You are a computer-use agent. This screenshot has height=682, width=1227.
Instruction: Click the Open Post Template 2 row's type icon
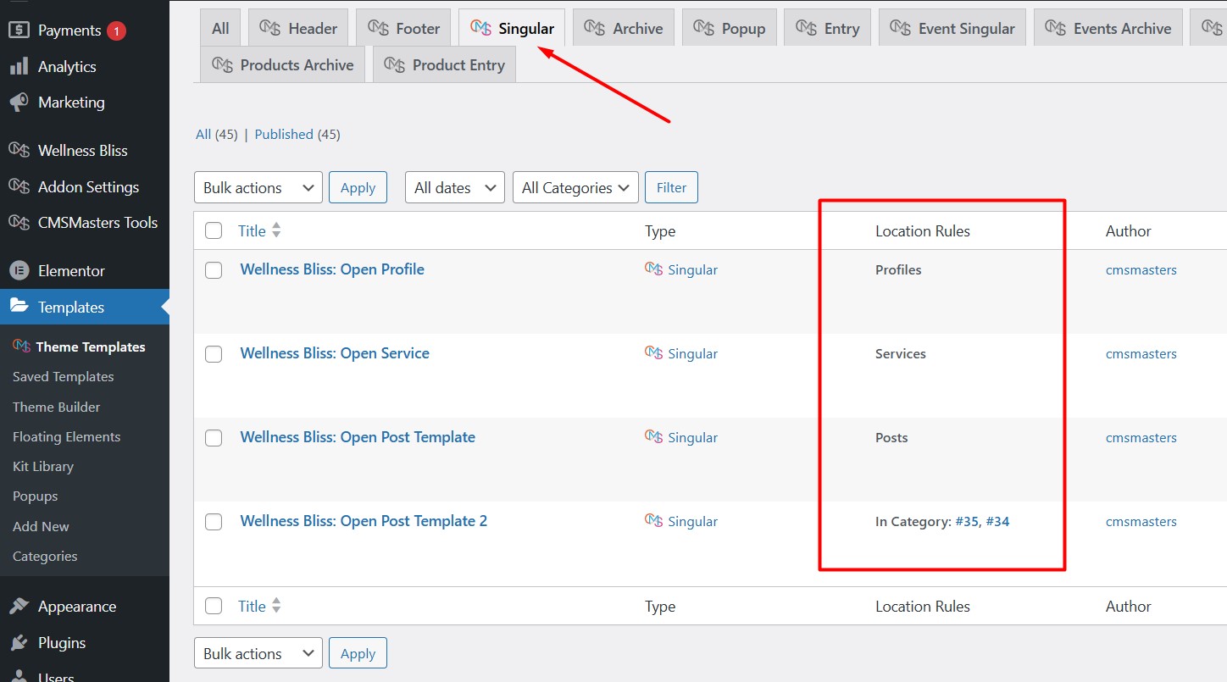[653, 521]
